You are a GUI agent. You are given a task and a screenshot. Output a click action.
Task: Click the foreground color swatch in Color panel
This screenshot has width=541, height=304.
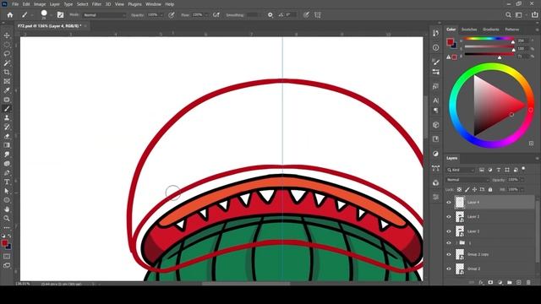point(450,42)
